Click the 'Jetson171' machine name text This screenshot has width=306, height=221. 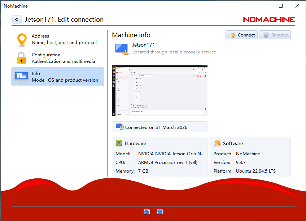[x=144, y=45]
